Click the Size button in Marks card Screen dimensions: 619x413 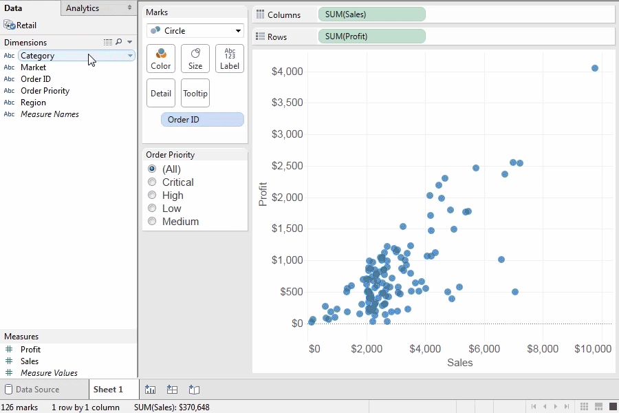[x=195, y=59]
